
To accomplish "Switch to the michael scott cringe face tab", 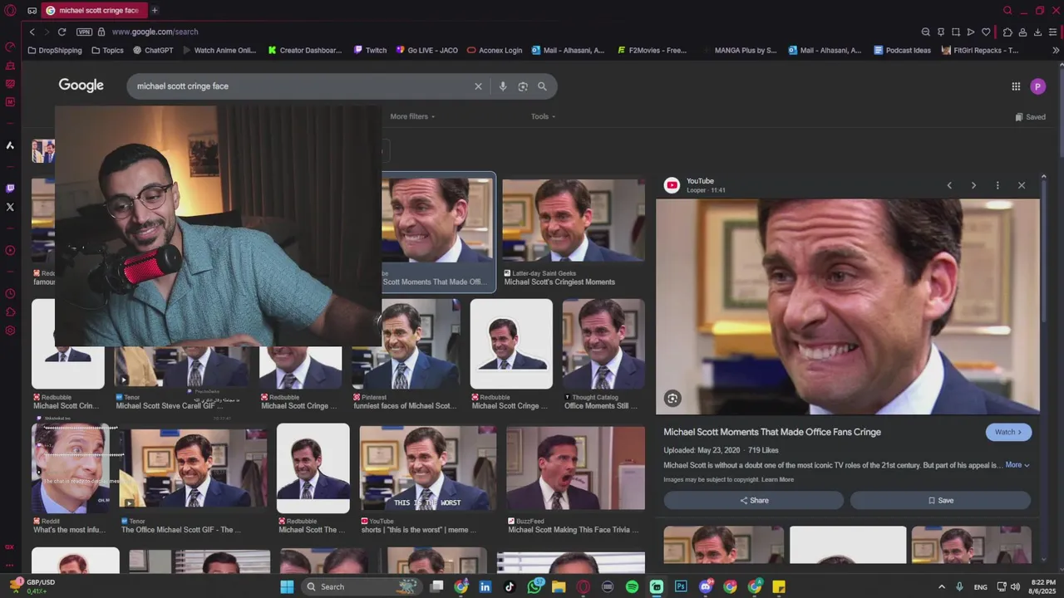I will [93, 10].
